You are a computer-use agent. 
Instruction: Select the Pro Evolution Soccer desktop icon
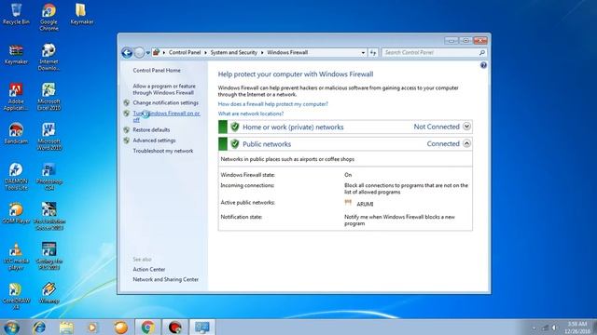[x=49, y=216]
